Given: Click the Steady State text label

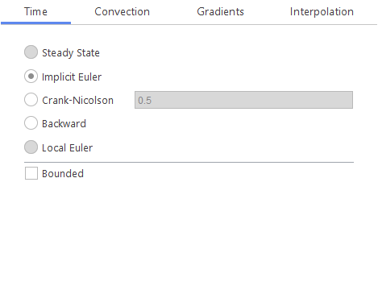Looking at the screenshot, I should (x=71, y=52).
